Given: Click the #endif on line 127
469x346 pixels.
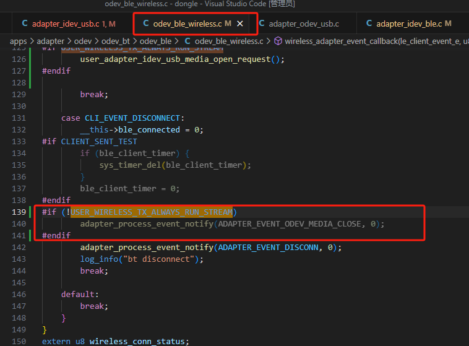Looking at the screenshot, I should pos(56,71).
